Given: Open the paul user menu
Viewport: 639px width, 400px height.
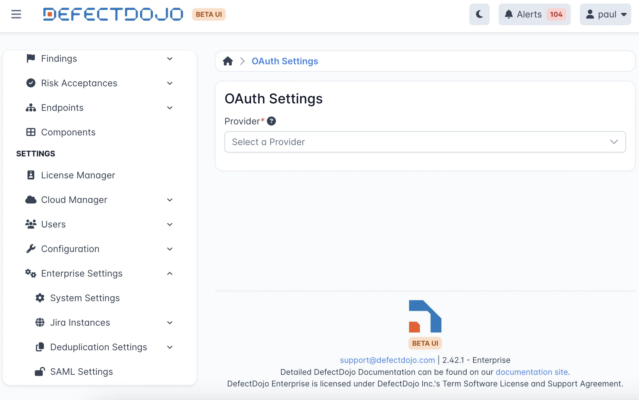Looking at the screenshot, I should pyautogui.click(x=605, y=14).
